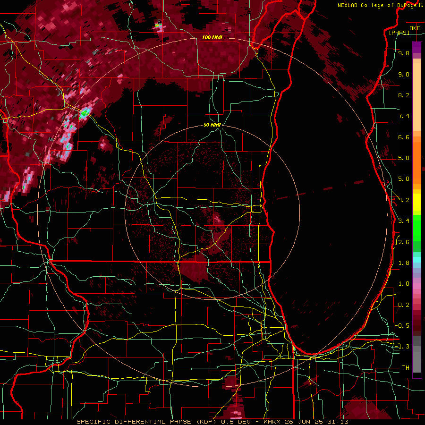This screenshot has width=425, height=425.
Task: Click the 8.2 legend value
Action: pos(404,95)
